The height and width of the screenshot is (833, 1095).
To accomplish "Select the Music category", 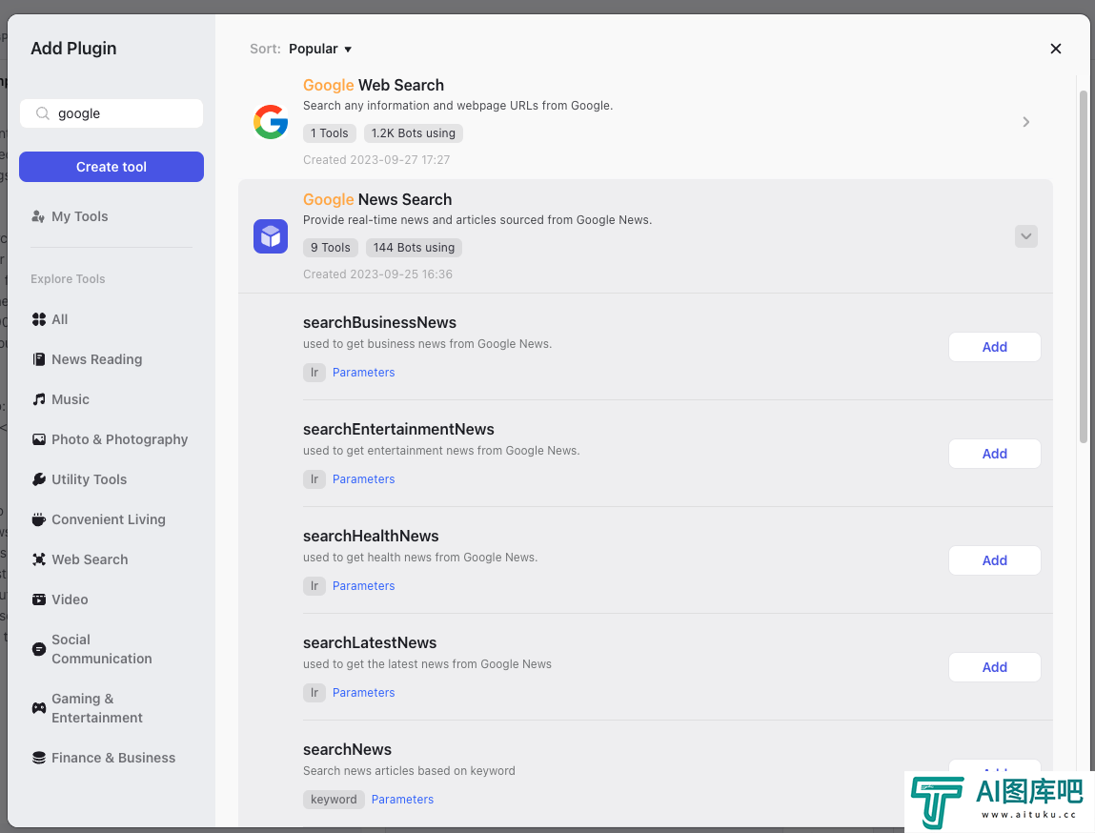I will (70, 399).
